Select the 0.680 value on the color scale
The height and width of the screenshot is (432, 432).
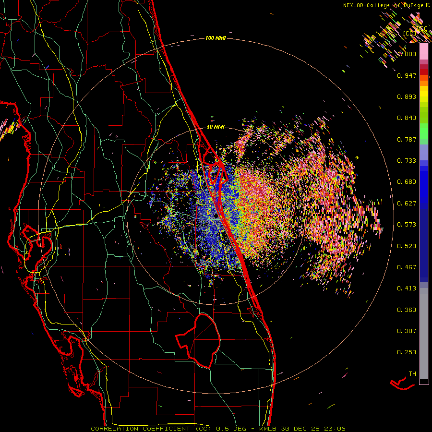click(x=407, y=182)
